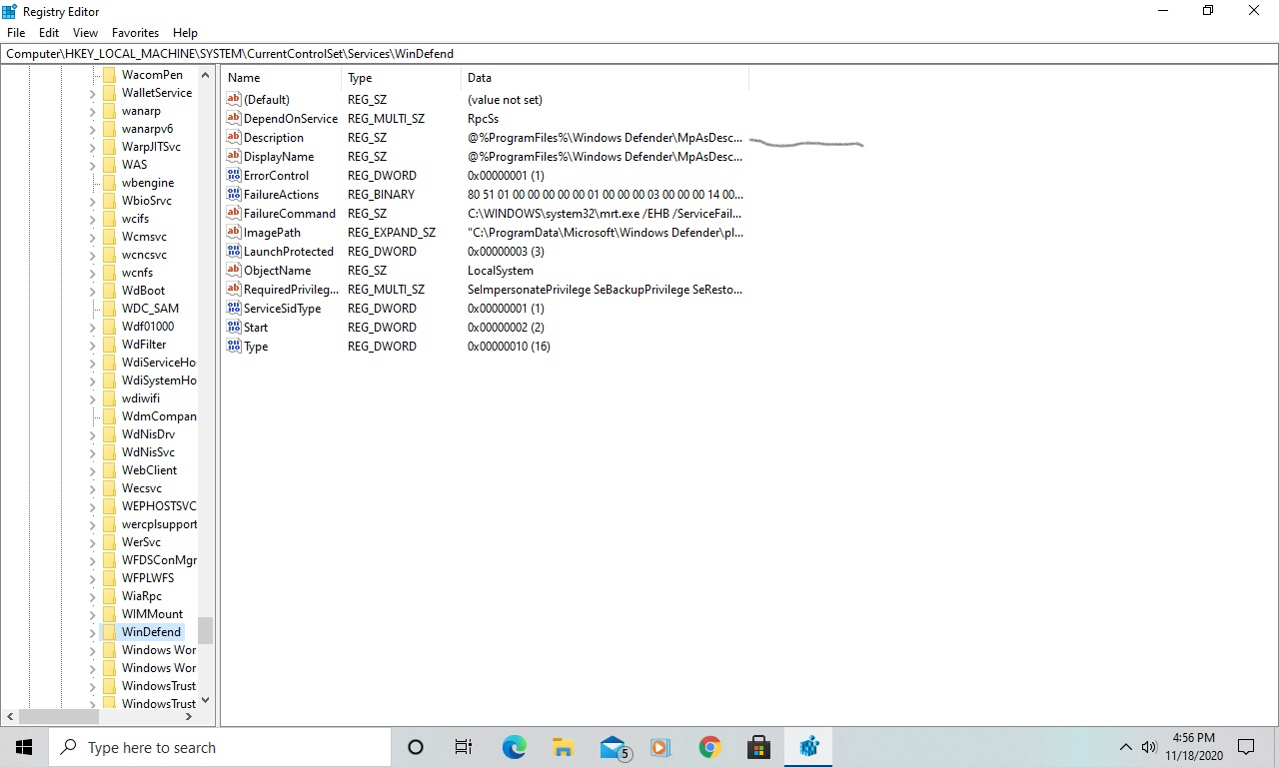Open the View menu

click(85, 33)
